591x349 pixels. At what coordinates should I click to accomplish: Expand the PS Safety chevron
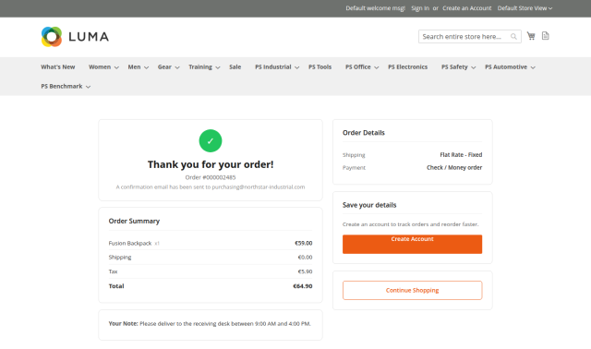(x=474, y=67)
